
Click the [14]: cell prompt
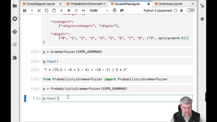[x=35, y=89]
